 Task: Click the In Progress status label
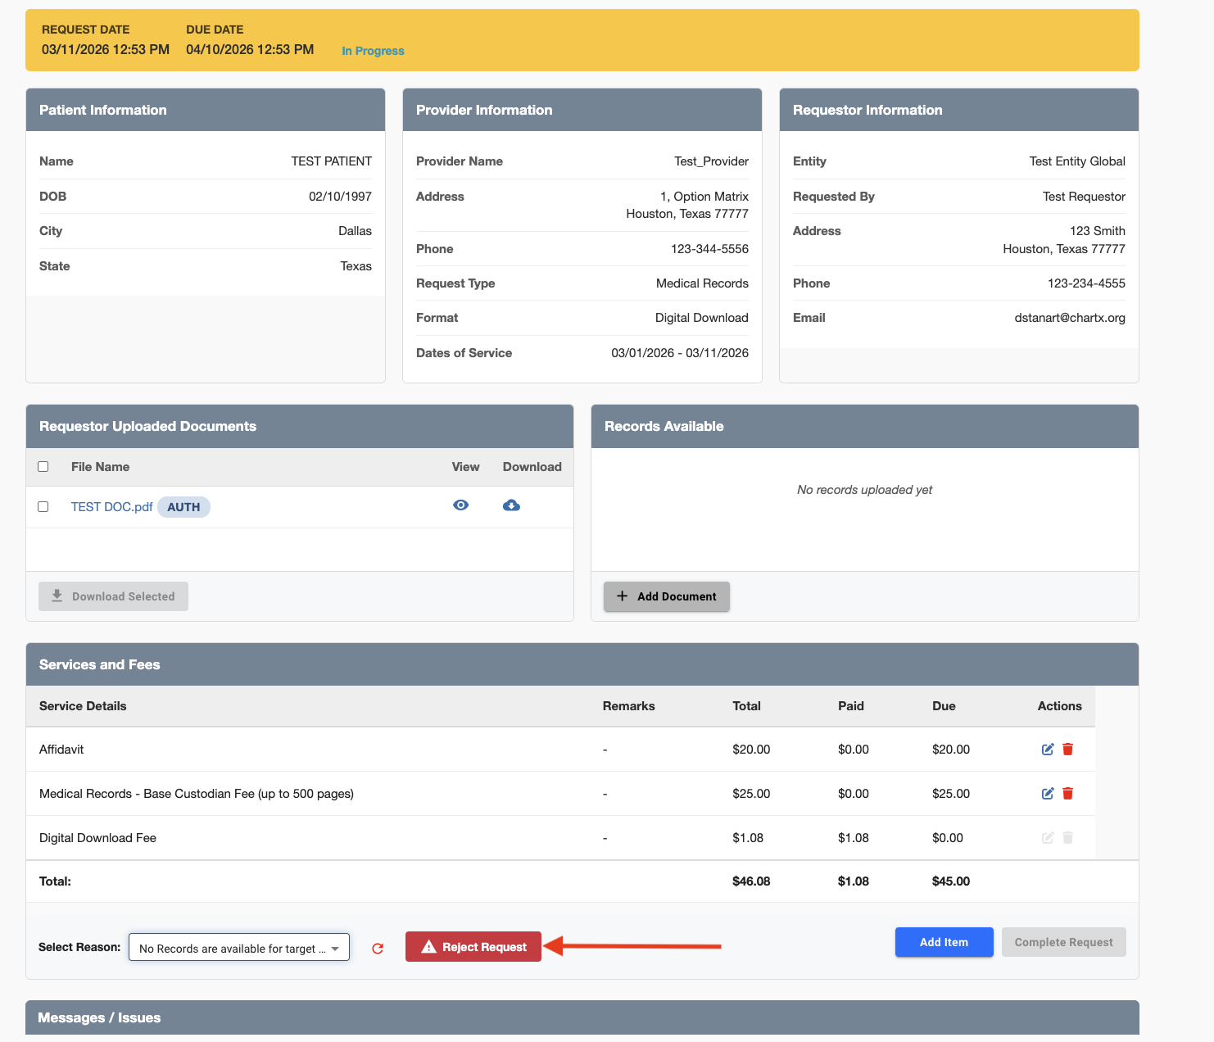point(373,51)
